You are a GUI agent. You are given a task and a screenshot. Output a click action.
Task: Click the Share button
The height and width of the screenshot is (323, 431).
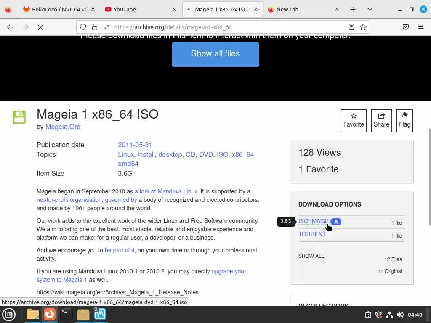pos(381,121)
